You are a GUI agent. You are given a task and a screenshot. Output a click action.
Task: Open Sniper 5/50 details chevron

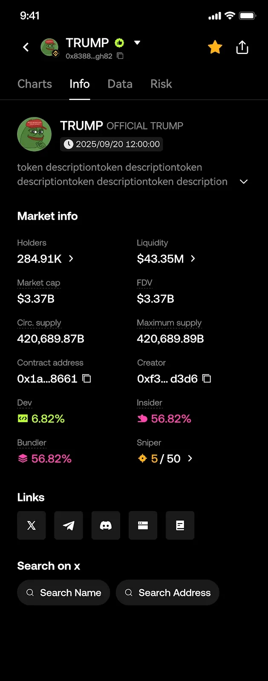click(x=190, y=458)
